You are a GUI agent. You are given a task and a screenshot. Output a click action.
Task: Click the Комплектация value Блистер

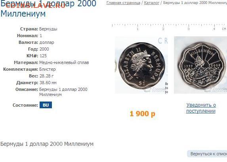pyautogui.click(x=47, y=69)
